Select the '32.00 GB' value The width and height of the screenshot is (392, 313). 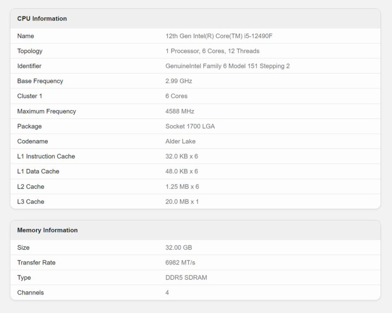click(178, 248)
